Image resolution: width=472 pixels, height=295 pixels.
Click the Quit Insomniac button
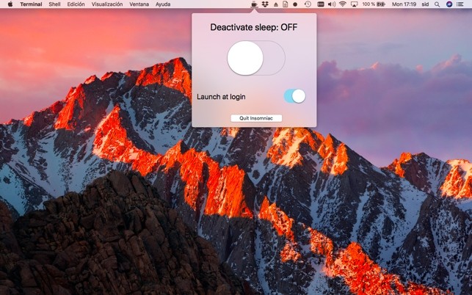pos(256,118)
